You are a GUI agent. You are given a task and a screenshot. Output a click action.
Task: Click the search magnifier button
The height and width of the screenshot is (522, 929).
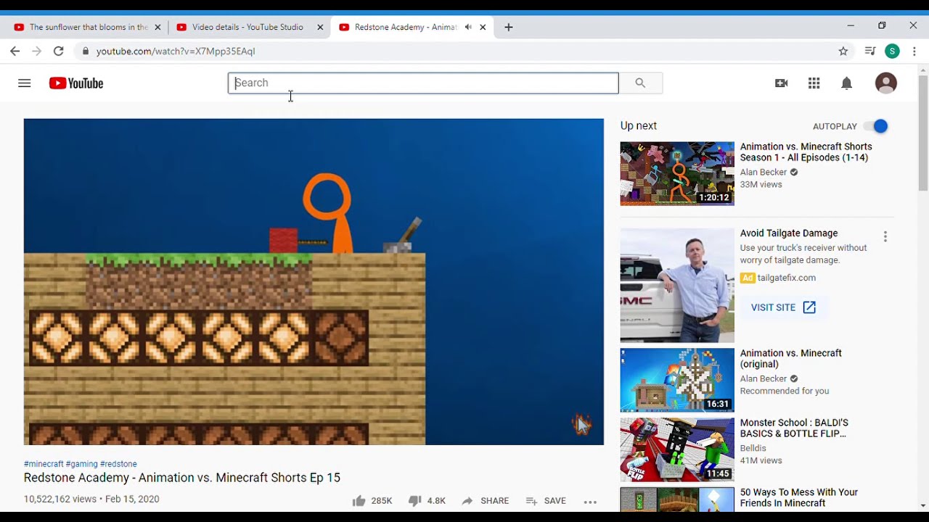640,83
